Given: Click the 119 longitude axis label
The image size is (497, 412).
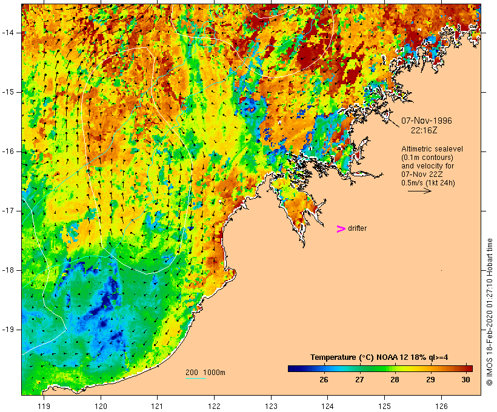Looking at the screenshot, I should click(44, 407).
